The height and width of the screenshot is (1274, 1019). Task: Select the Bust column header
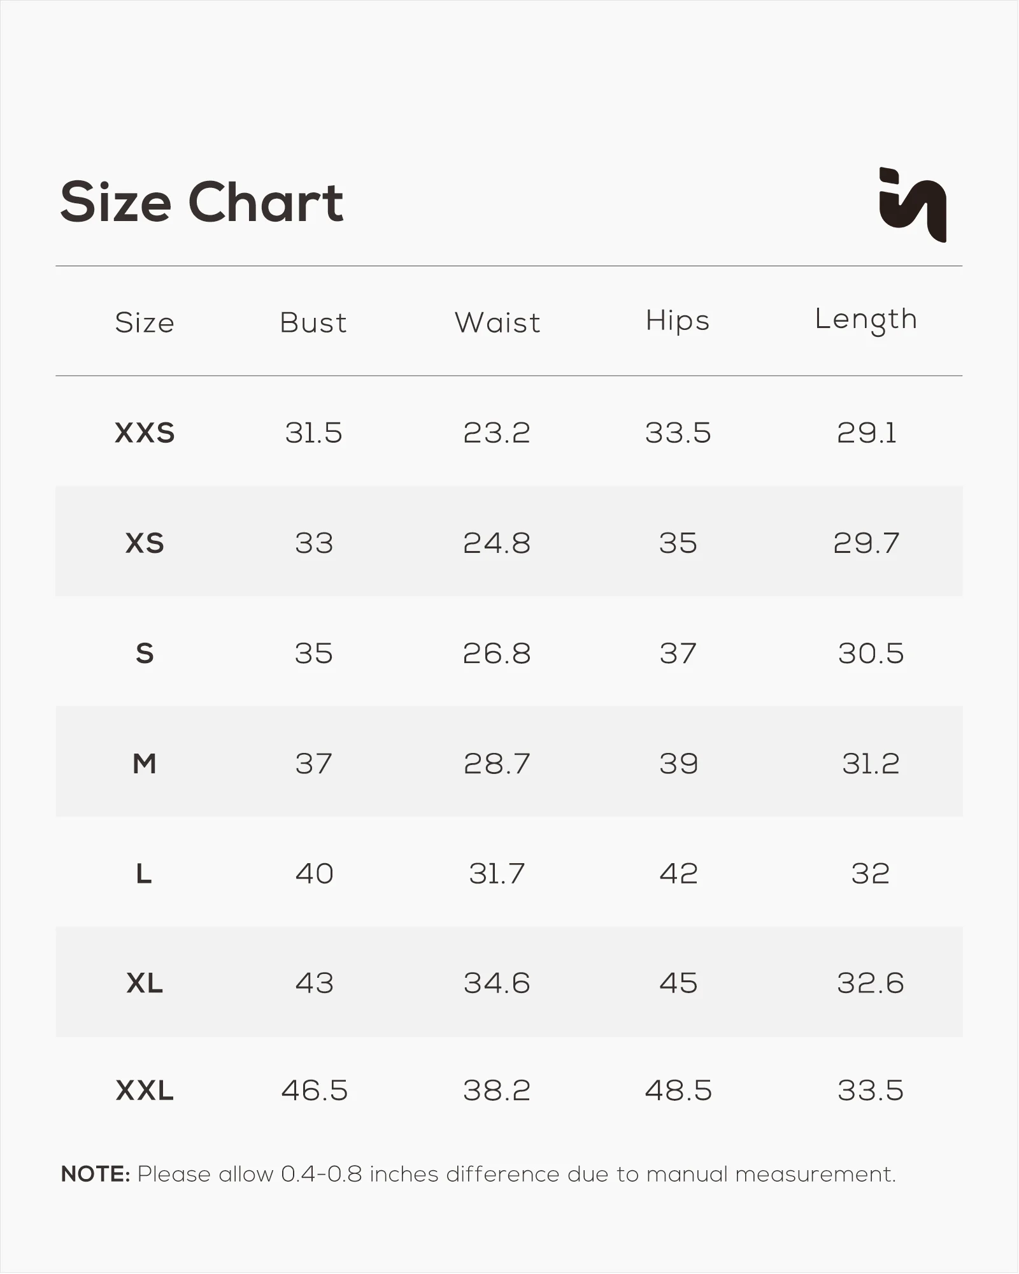[x=313, y=322]
